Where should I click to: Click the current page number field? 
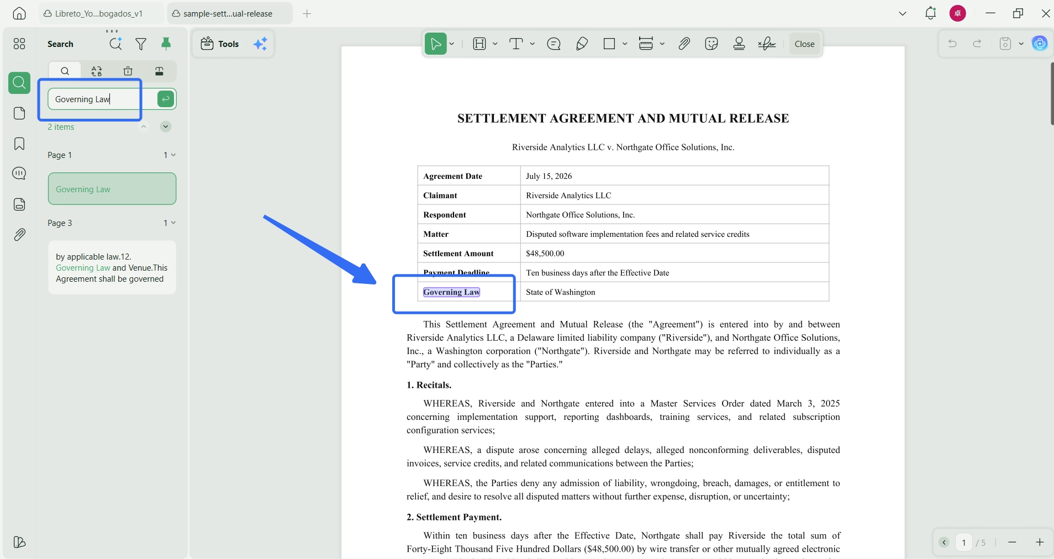(x=964, y=542)
